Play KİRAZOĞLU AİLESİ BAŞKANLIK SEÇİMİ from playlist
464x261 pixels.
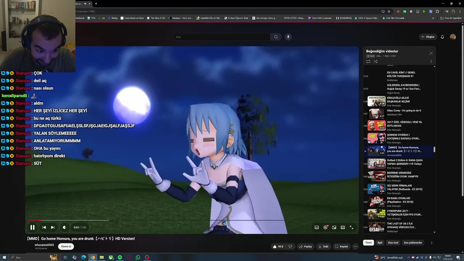tap(398, 101)
